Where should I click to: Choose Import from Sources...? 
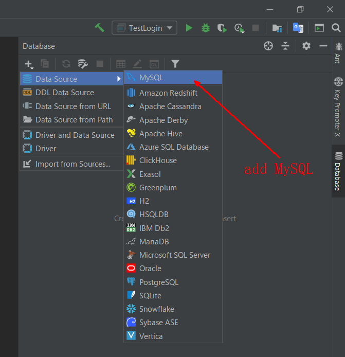click(71, 164)
